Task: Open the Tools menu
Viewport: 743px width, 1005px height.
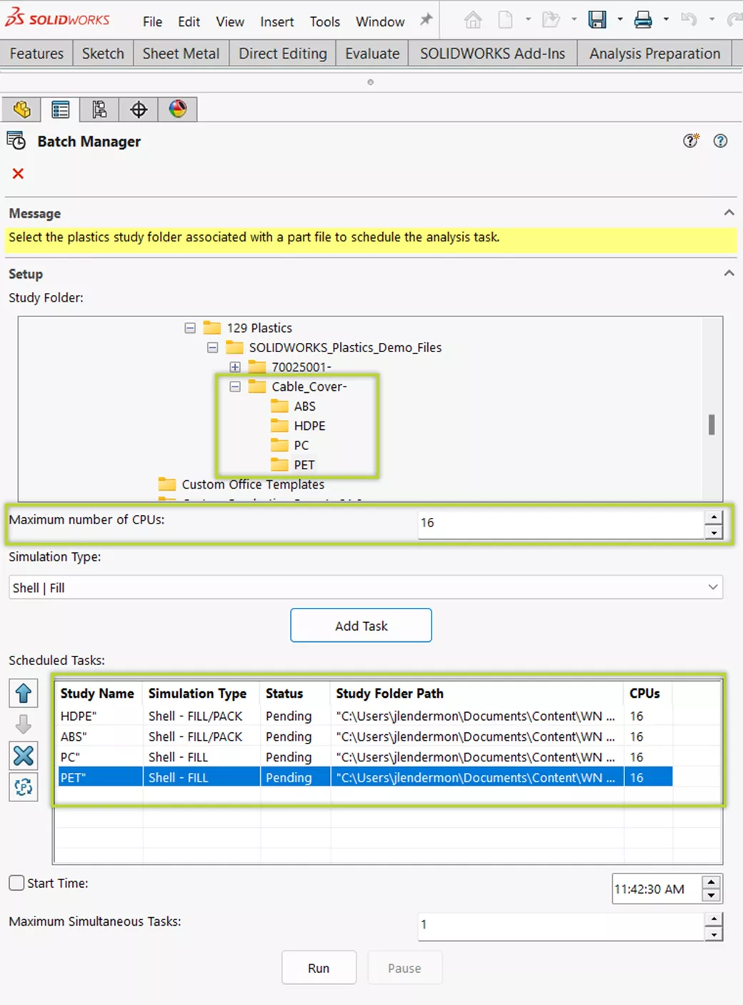Action: 325,22
